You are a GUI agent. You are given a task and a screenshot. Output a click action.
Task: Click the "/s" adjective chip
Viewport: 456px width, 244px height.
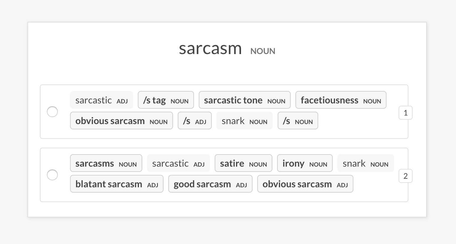point(195,121)
